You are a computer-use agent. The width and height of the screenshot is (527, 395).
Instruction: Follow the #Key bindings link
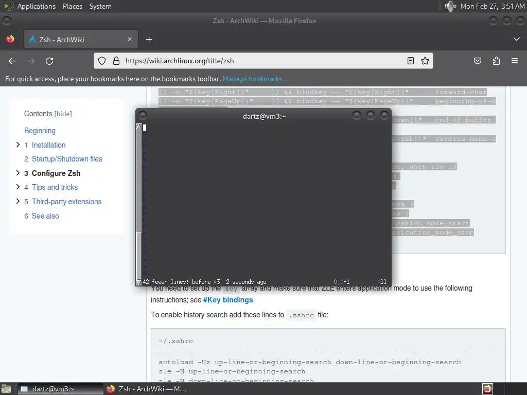[x=228, y=300]
